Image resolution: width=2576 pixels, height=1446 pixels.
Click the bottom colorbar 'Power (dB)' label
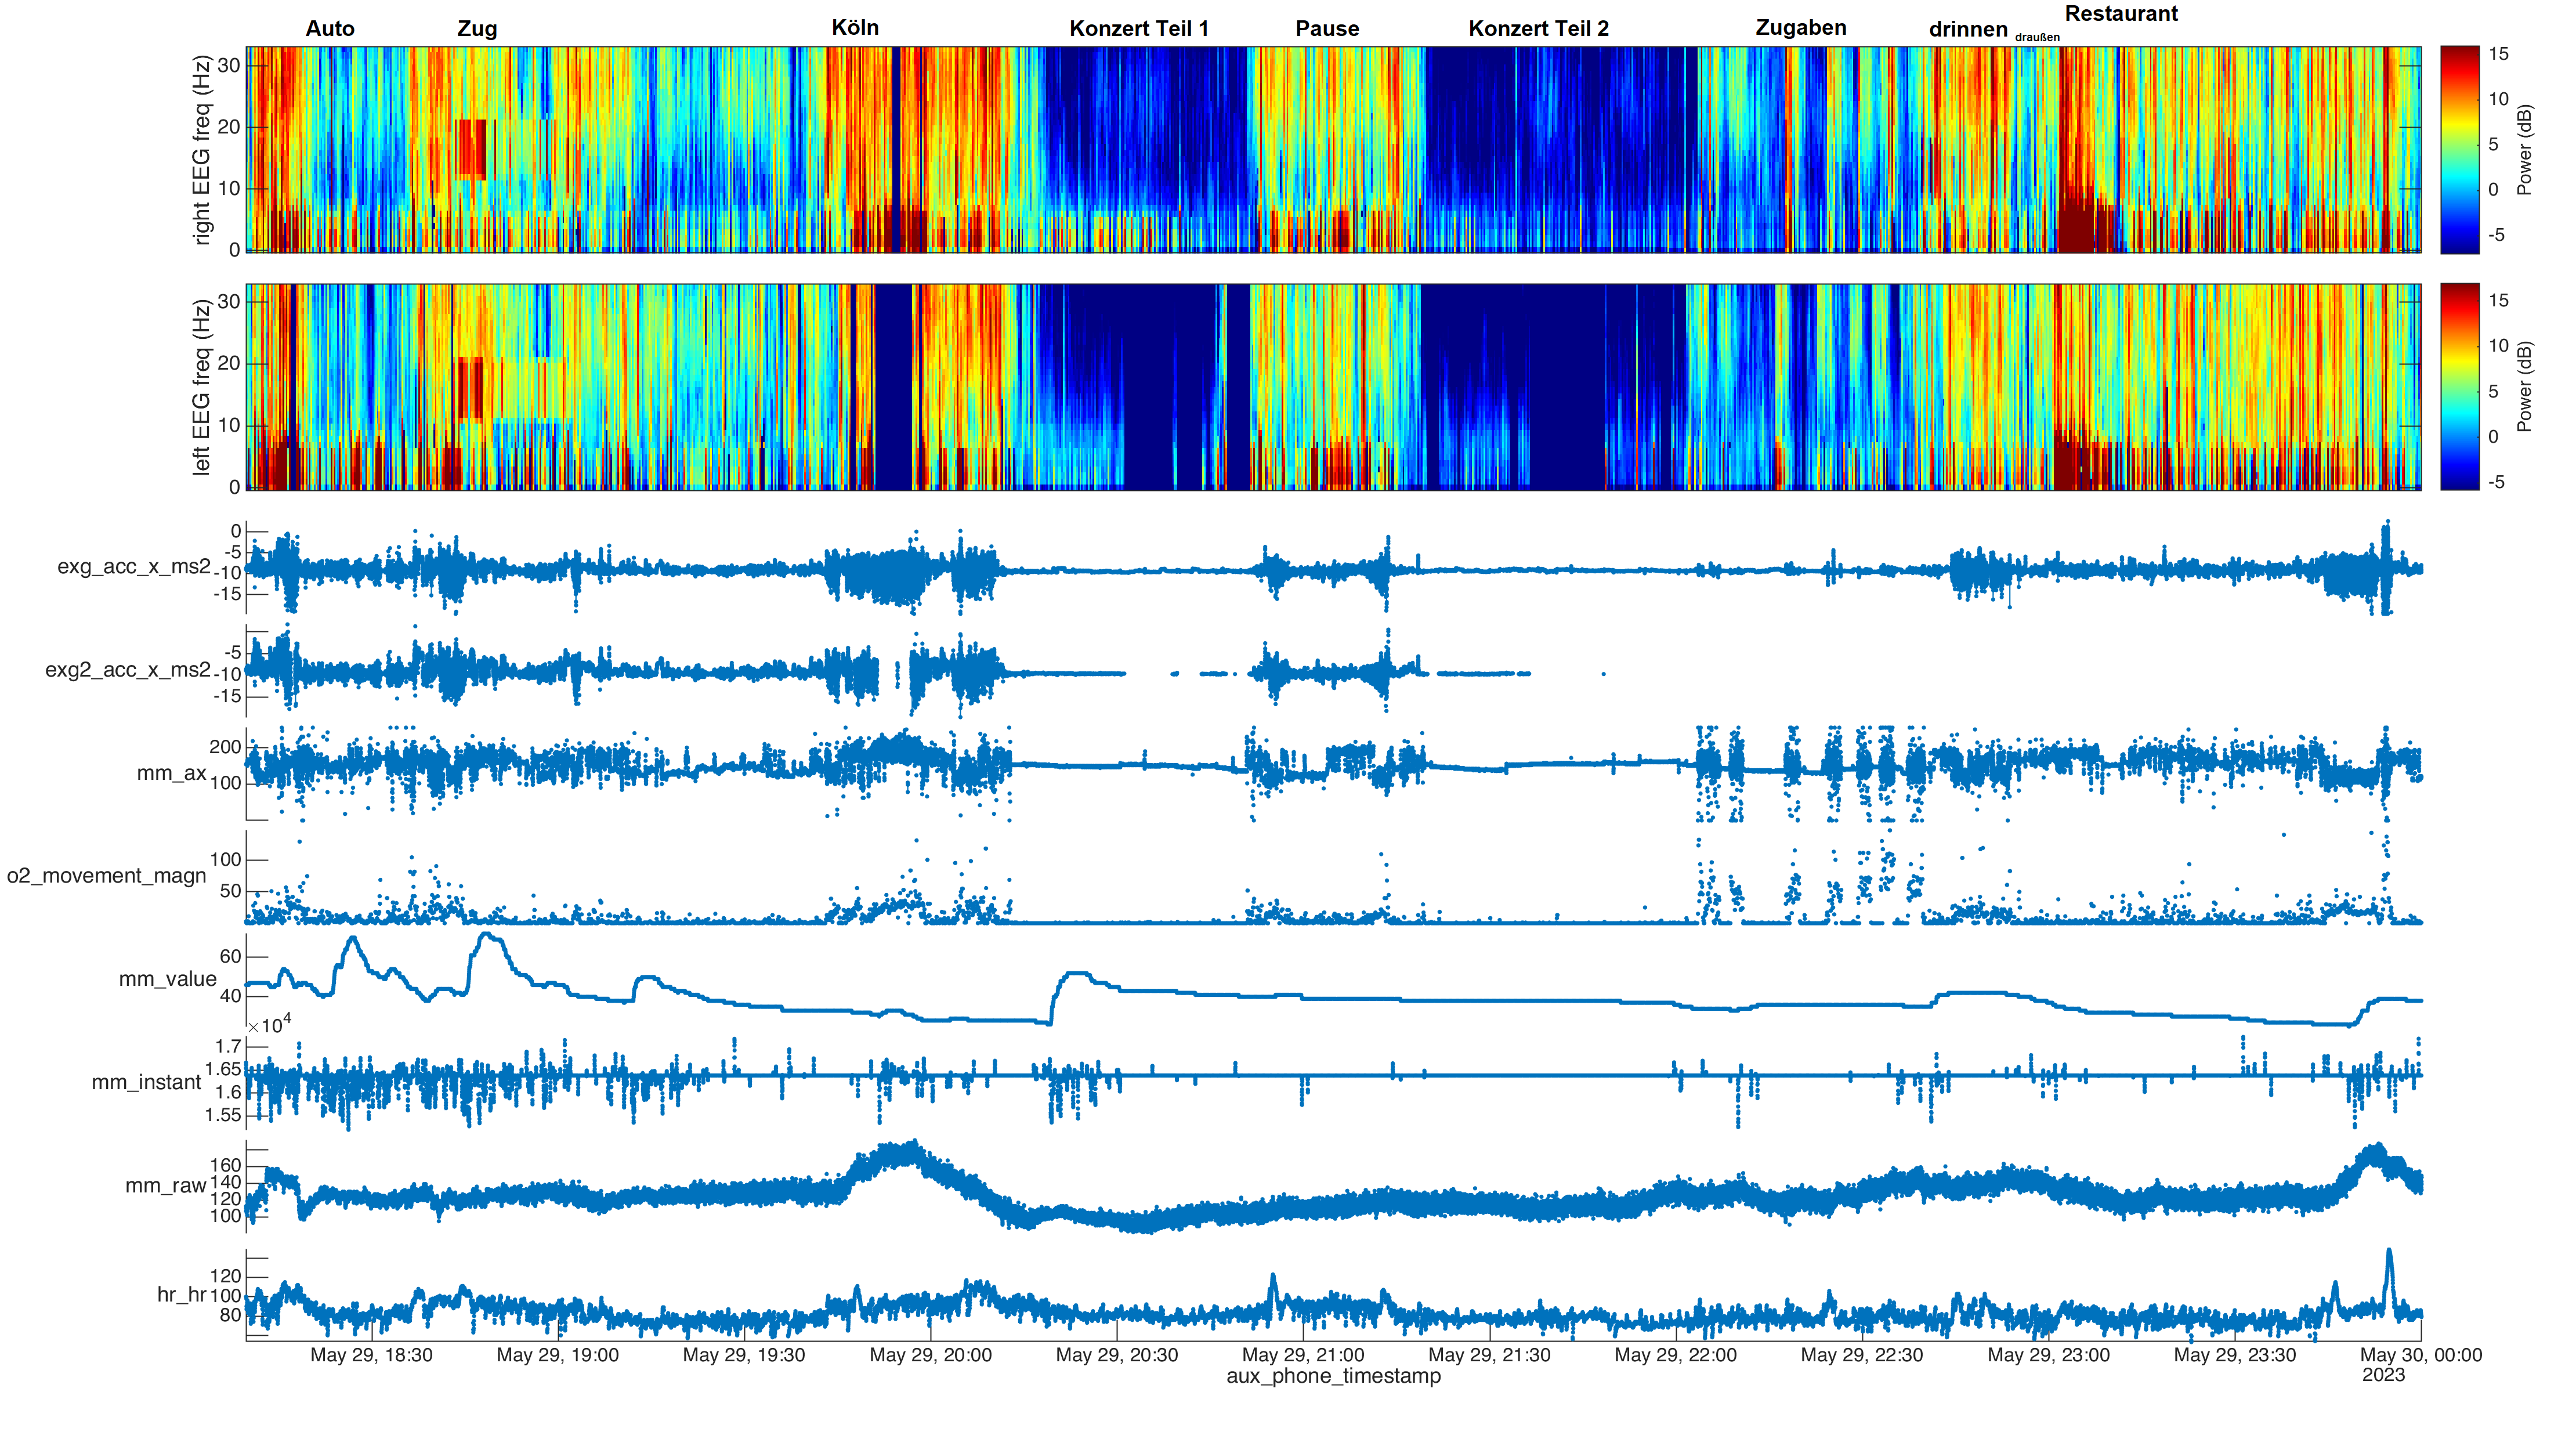(2525, 387)
